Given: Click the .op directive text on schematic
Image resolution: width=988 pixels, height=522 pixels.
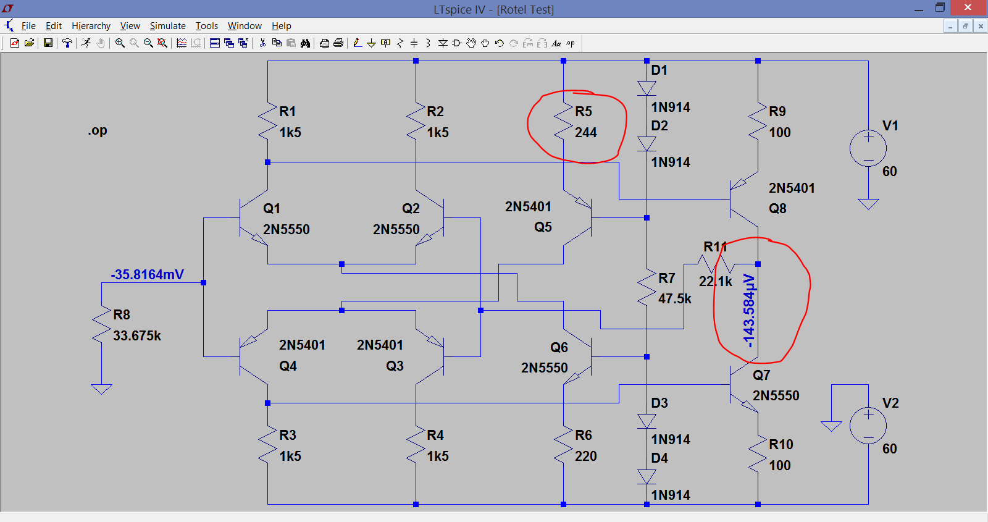Looking at the screenshot, I should click(x=98, y=130).
